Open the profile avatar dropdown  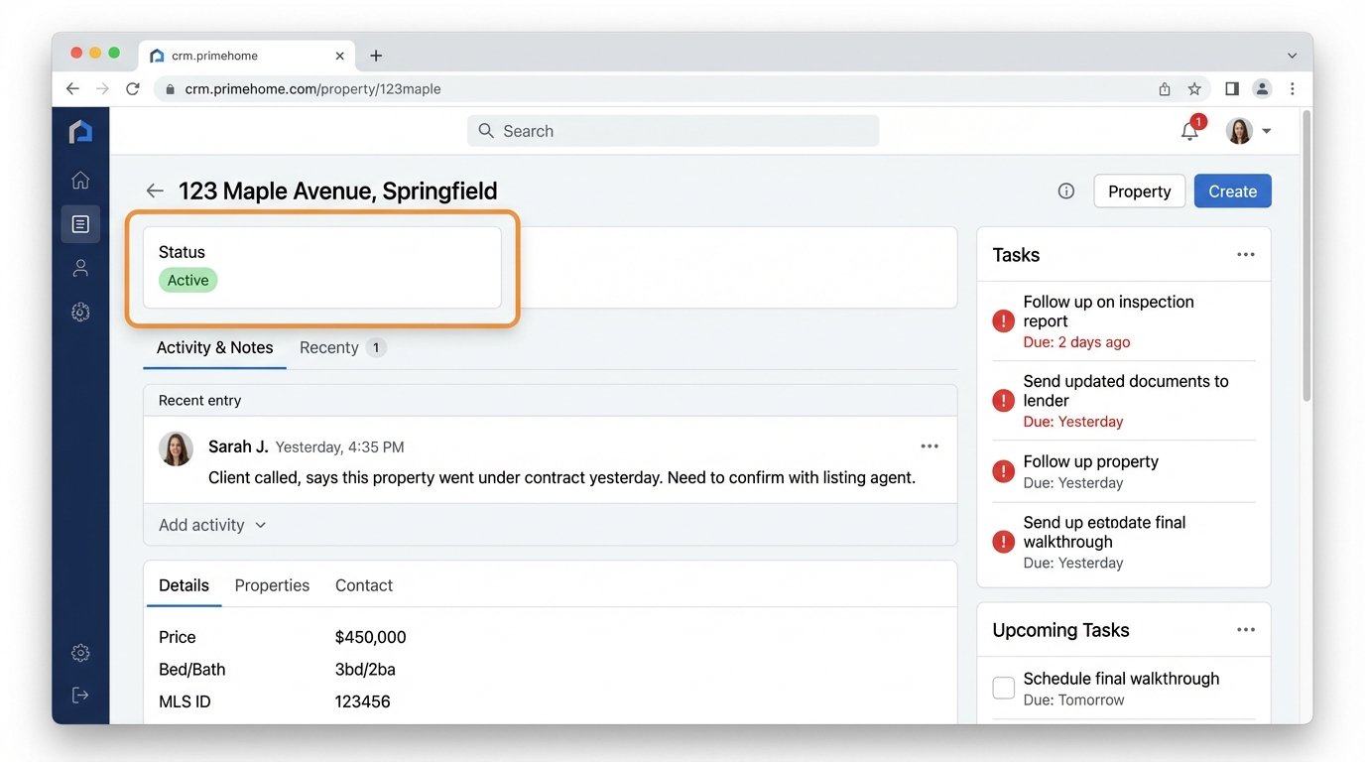pos(1239,130)
